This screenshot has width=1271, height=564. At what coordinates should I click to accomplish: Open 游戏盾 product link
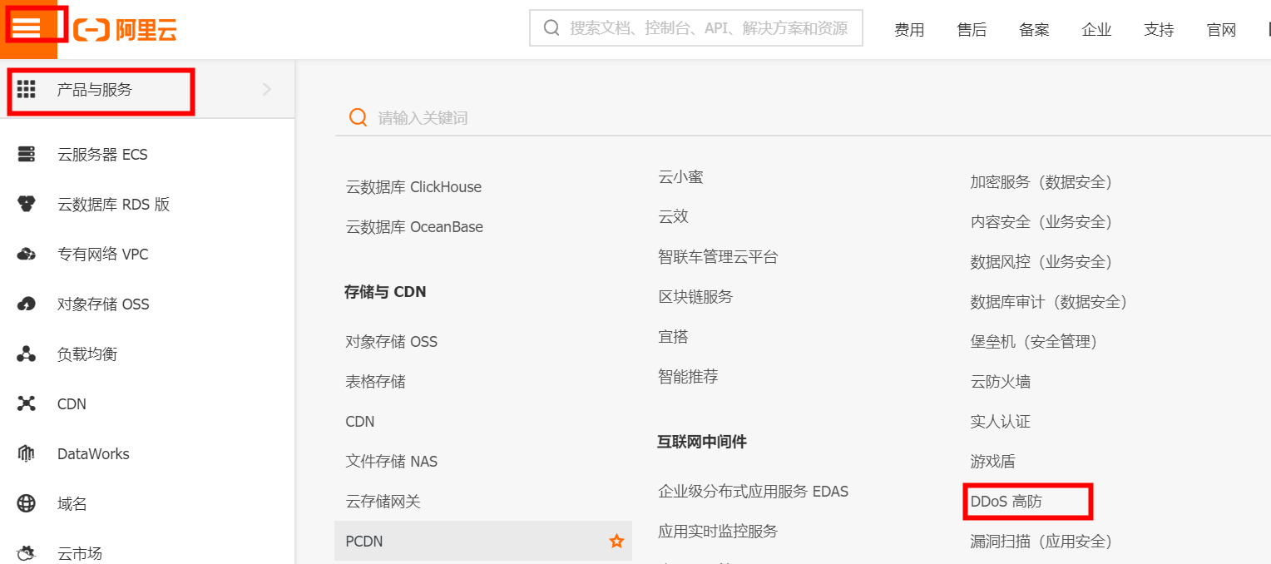click(993, 462)
